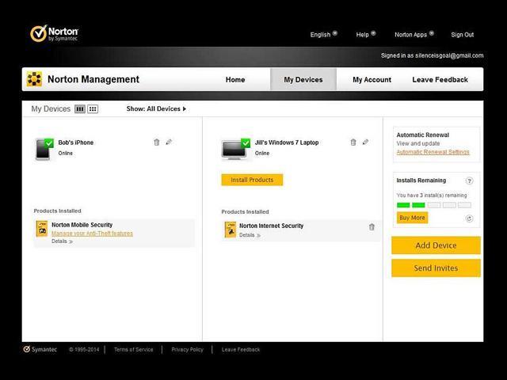Open the Help dropdown menu
The height and width of the screenshot is (380, 507).
point(366,34)
